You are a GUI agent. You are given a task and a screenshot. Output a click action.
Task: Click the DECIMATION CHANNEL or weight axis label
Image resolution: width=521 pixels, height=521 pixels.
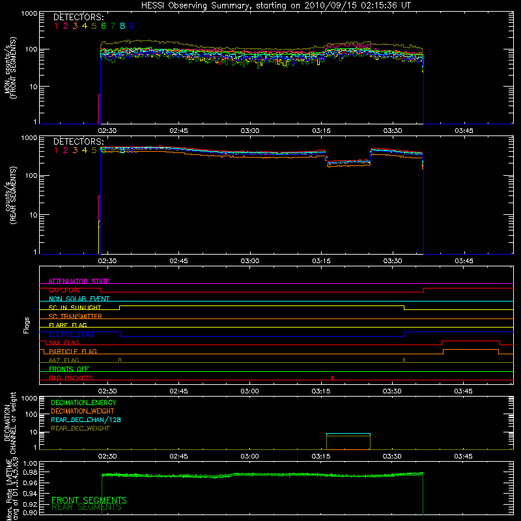pos(10,423)
